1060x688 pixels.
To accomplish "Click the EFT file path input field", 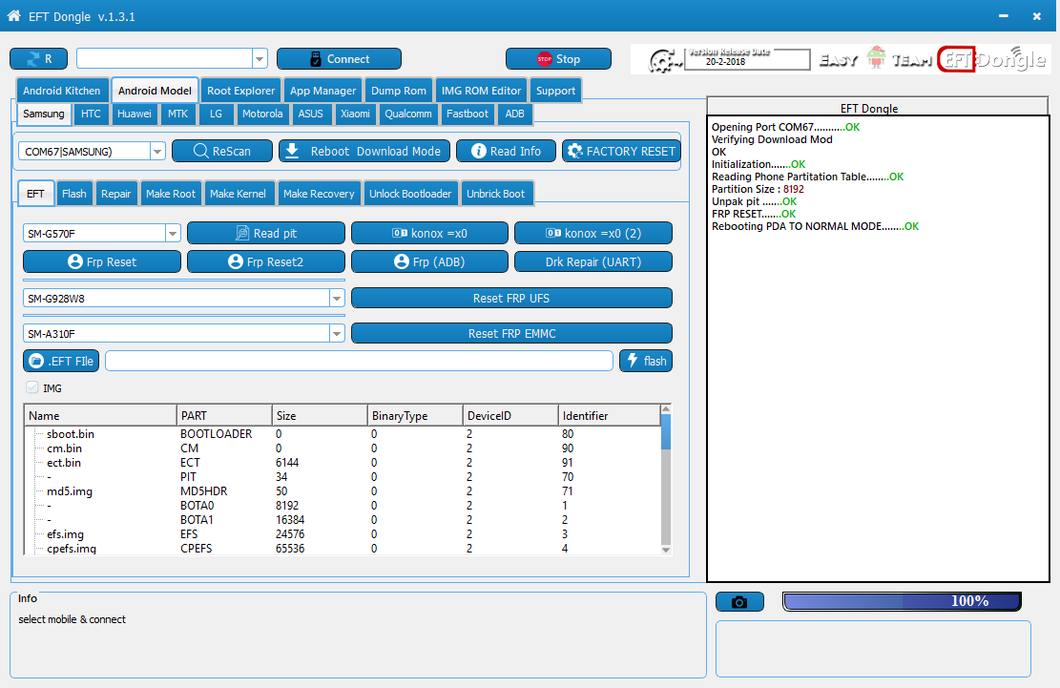I will pos(359,361).
